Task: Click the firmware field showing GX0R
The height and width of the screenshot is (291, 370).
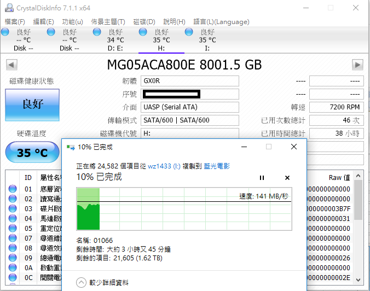Action: 190,81
